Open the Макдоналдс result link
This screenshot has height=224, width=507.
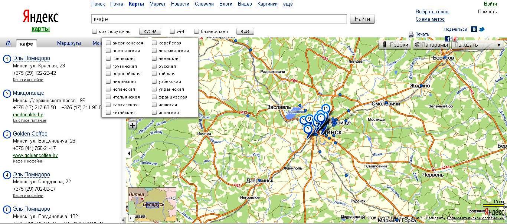[x=28, y=93]
